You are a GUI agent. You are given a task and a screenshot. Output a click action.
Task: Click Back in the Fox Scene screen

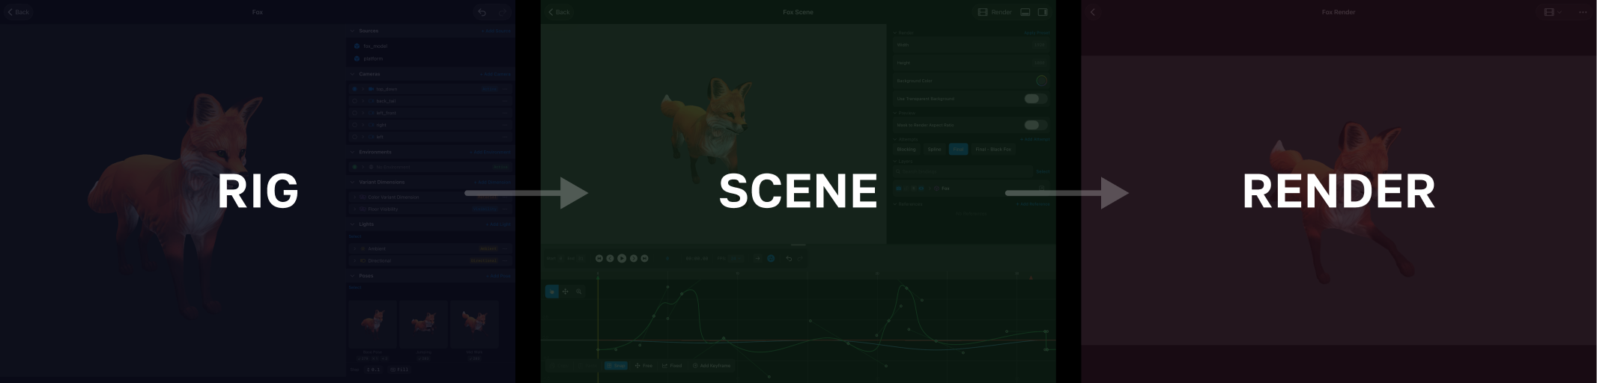559,12
